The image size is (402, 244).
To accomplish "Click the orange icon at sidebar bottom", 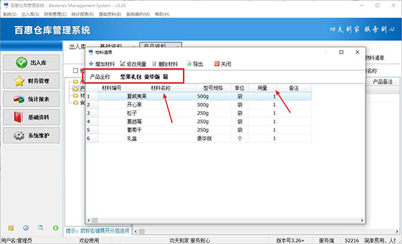I will pyautogui.click(x=11, y=228).
